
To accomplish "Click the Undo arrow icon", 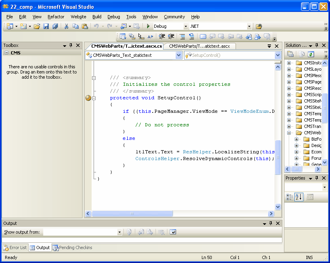I will coord(96,26).
